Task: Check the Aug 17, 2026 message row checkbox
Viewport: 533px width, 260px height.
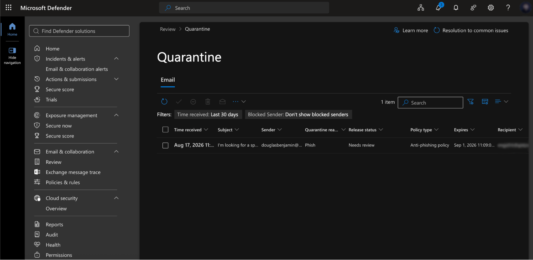Action: pyautogui.click(x=165, y=145)
